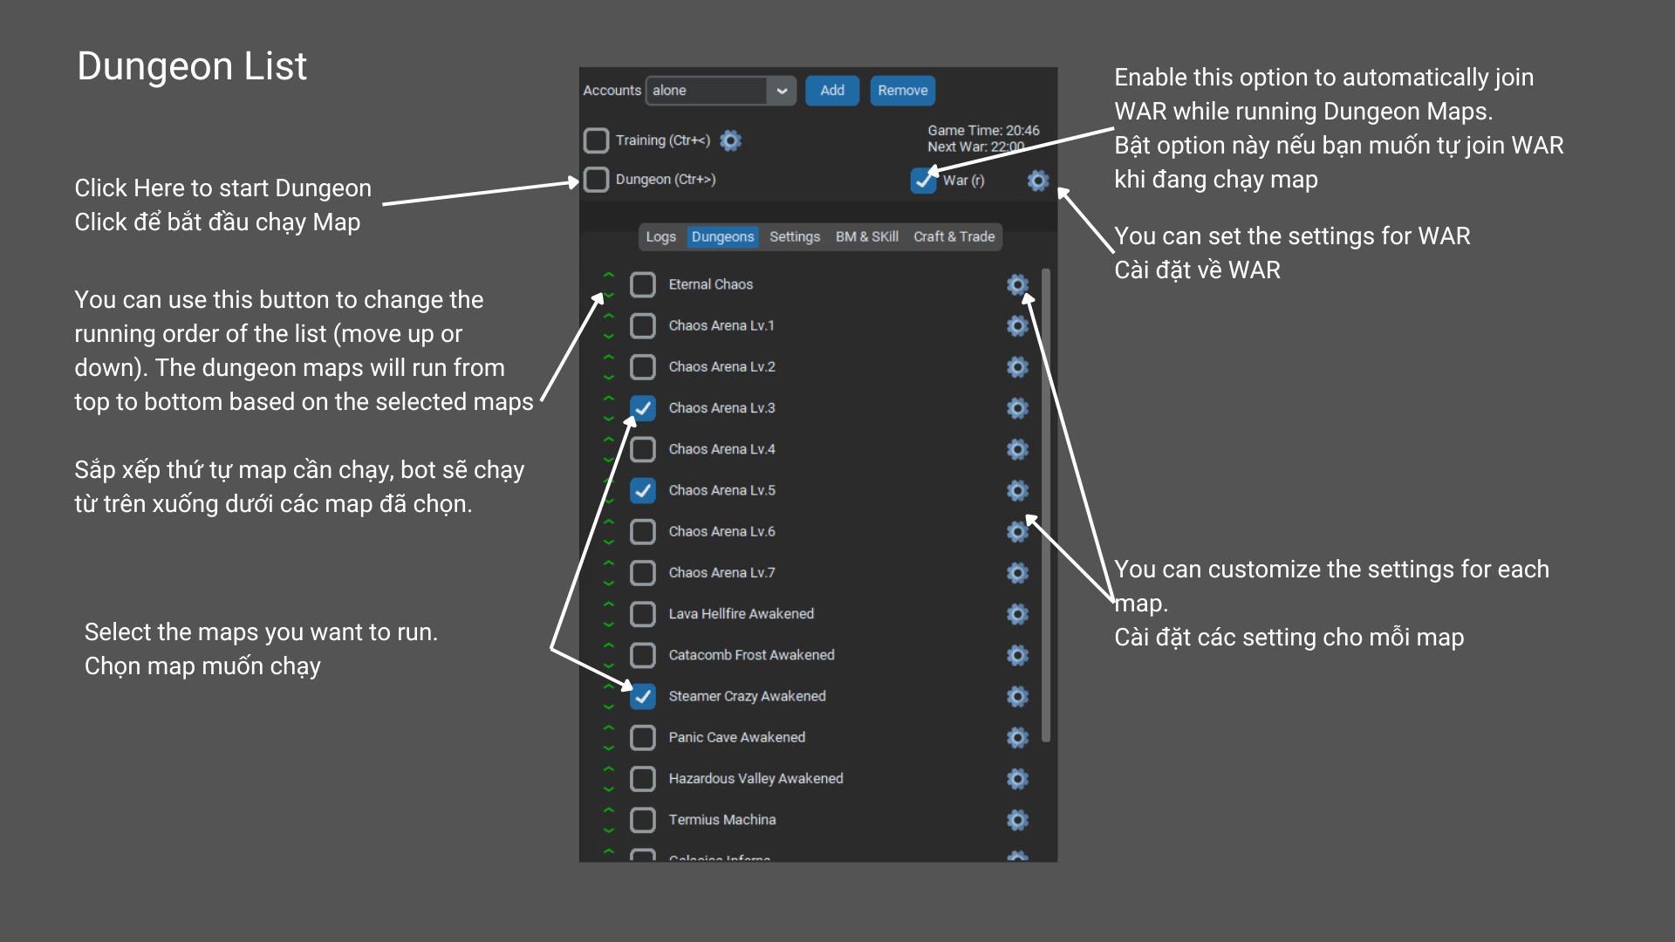Image resolution: width=1675 pixels, height=942 pixels.
Task: Open settings gear for Chaos Arena Lv.3
Action: tap(1017, 407)
